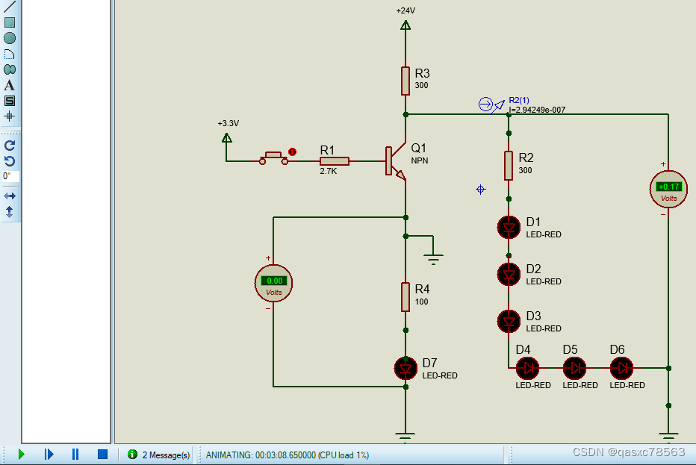Screen dimensions: 696x465
Task: Click the probe reading I=2.94249e-007
Action: (x=537, y=110)
